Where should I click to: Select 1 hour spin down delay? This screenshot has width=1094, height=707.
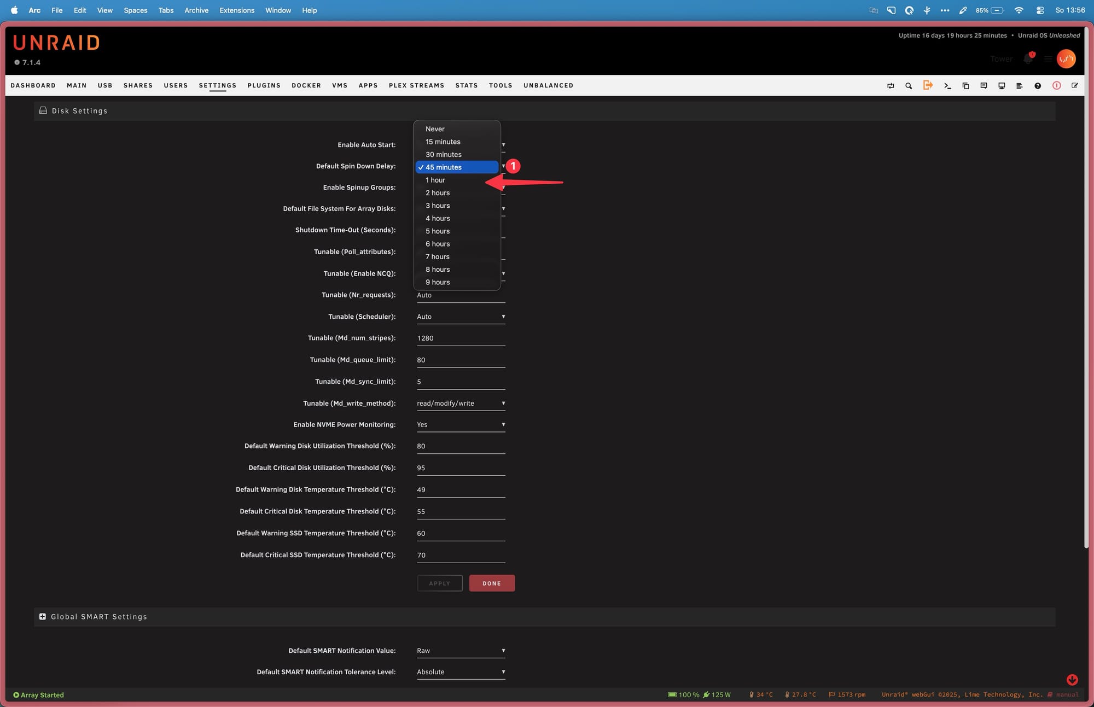(435, 180)
